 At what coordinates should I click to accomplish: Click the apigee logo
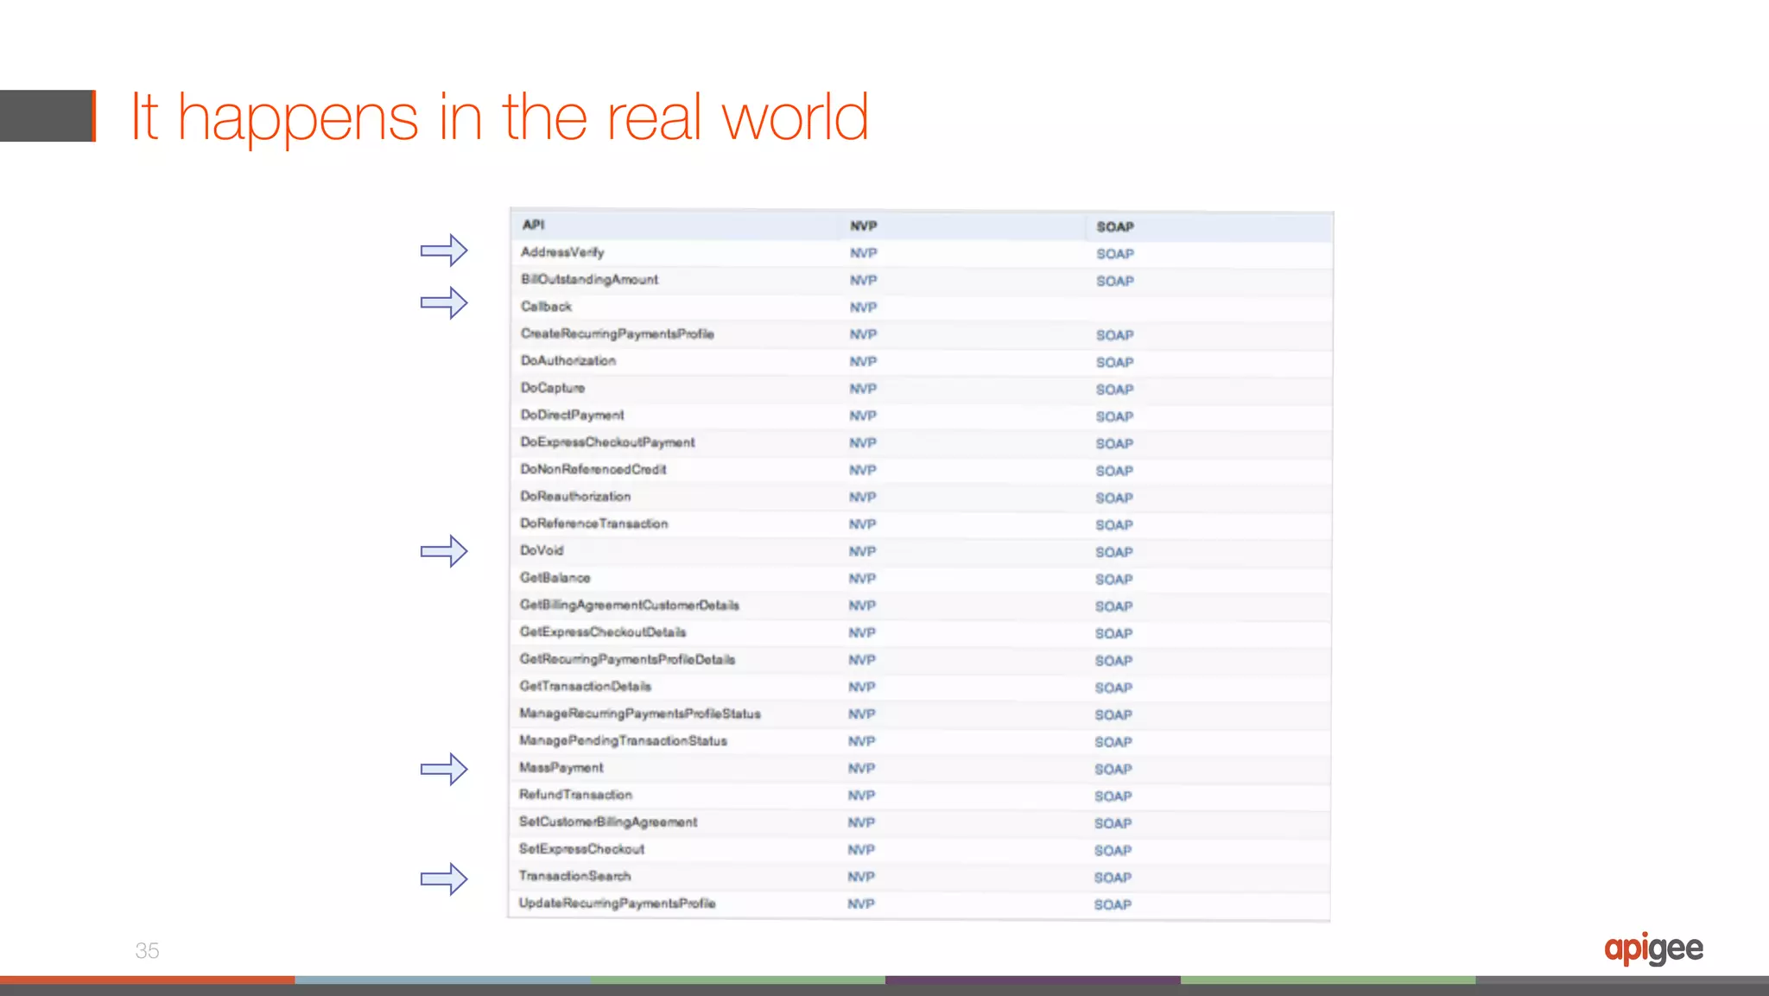coord(1653,948)
